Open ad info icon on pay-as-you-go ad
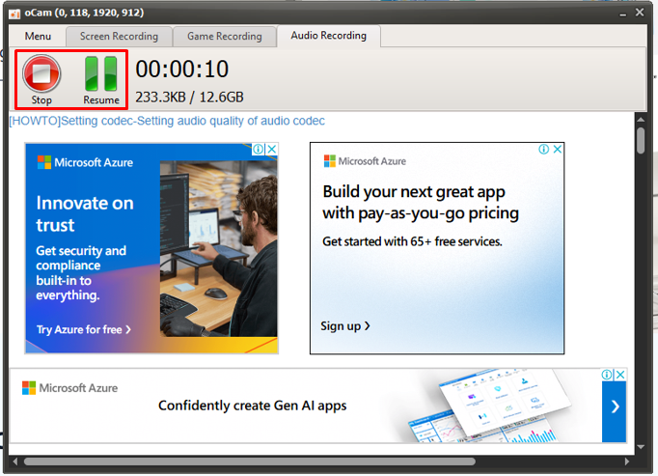The width and height of the screenshot is (658, 476). click(544, 149)
